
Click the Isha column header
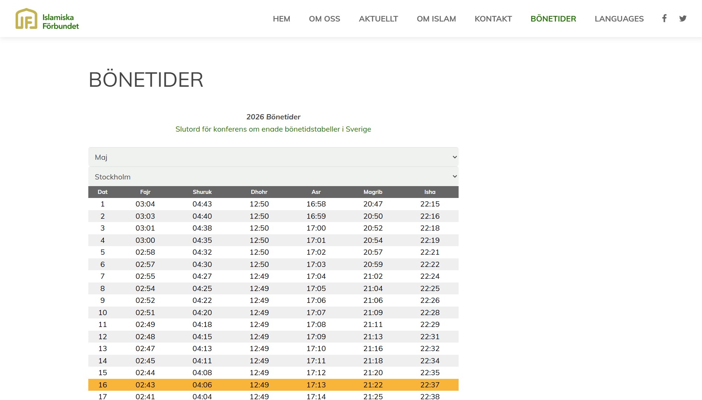pos(430,192)
